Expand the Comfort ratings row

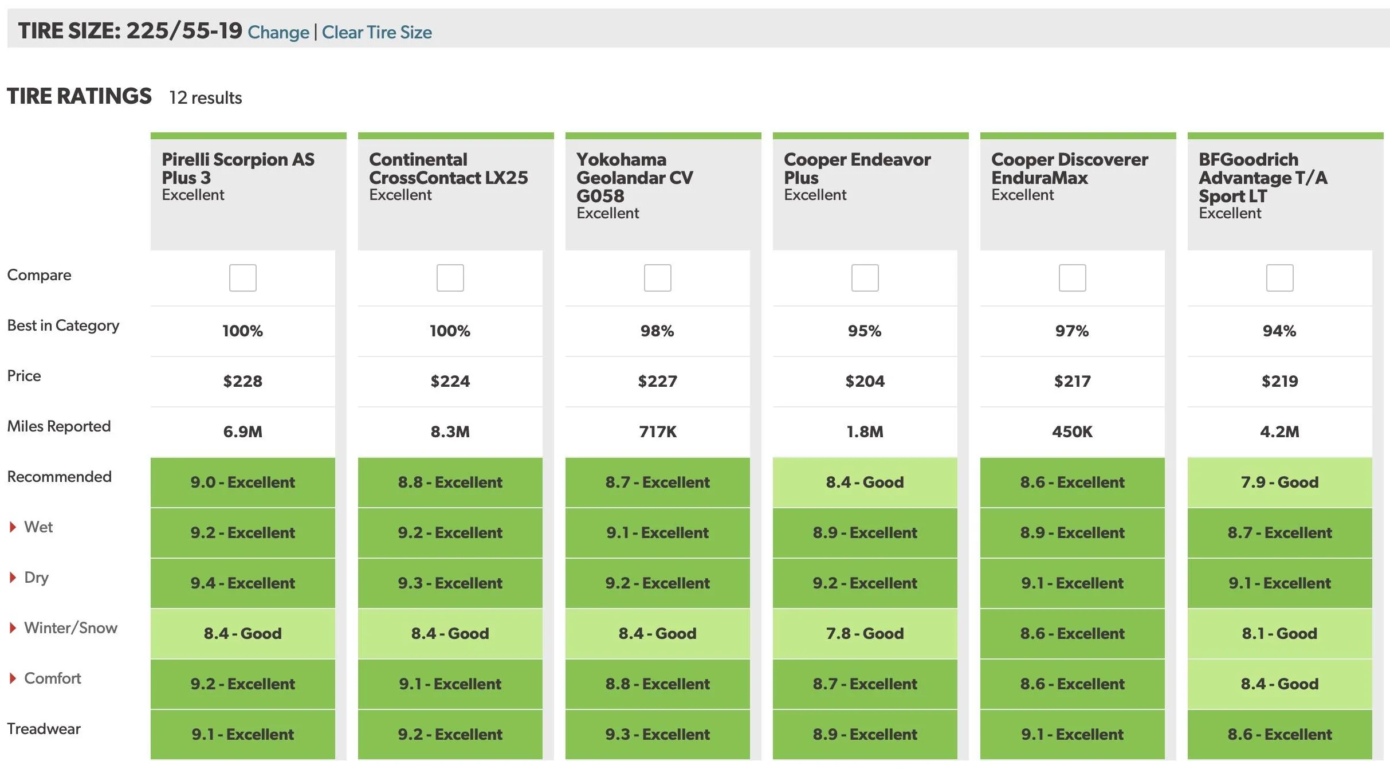point(45,678)
